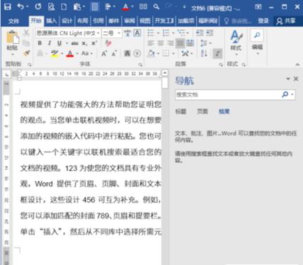303x265 pixels.
Task: Toggle Underline formatting
Action: point(60,43)
